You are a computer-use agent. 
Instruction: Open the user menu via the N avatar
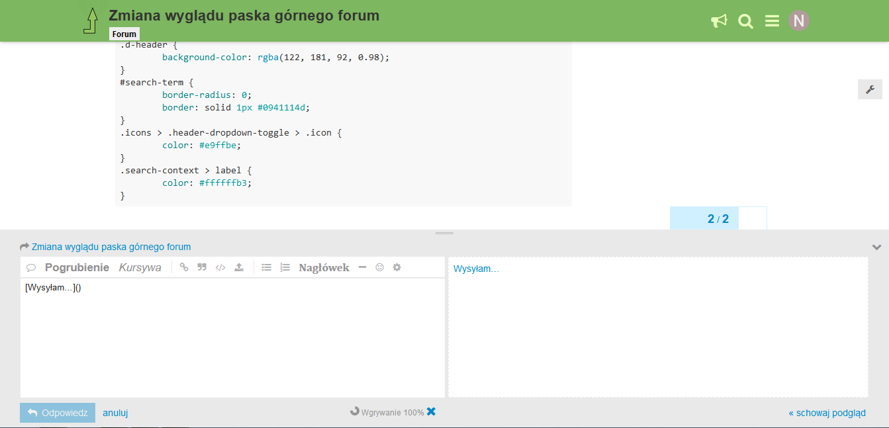(799, 21)
